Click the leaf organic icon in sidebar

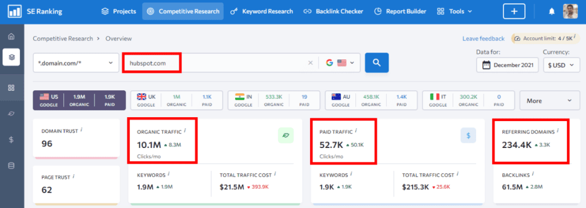(x=11, y=114)
